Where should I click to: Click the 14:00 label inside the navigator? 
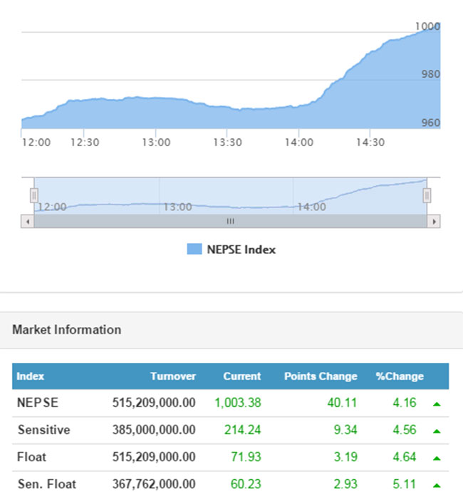pos(311,207)
